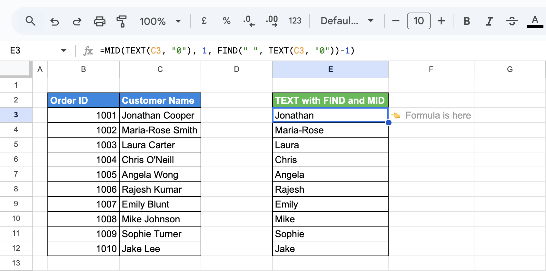Select row 13 header

(x=16, y=263)
